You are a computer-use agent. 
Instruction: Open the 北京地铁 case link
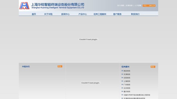[x=127, y=88]
